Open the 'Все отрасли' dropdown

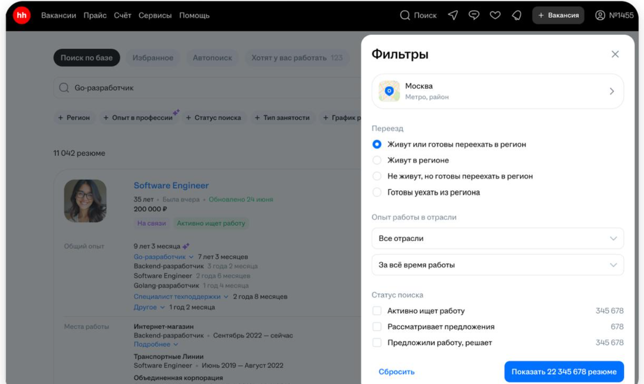click(x=497, y=238)
